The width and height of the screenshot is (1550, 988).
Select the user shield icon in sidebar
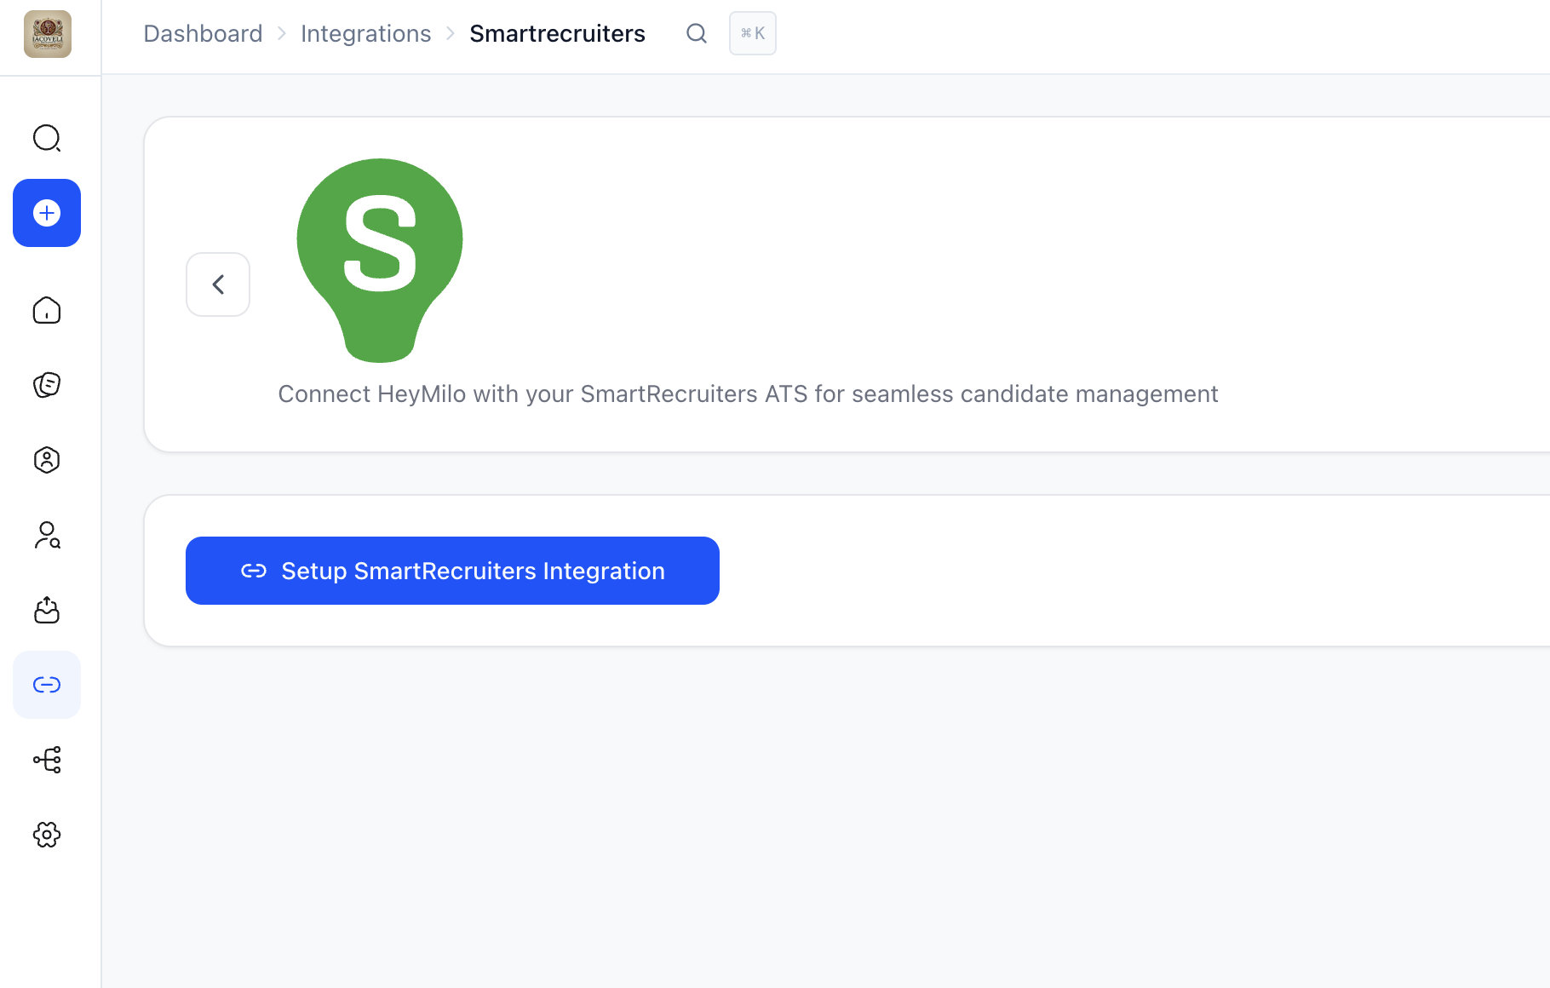(x=47, y=460)
